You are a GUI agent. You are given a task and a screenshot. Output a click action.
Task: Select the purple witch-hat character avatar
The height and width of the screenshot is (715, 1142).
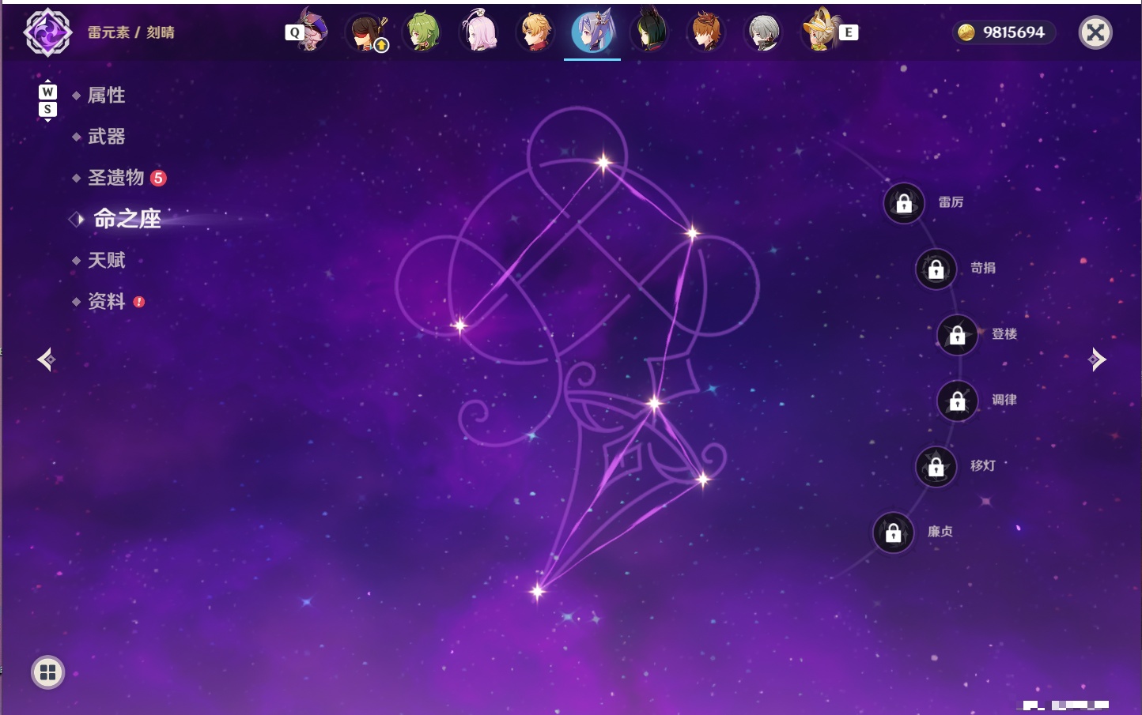(312, 32)
